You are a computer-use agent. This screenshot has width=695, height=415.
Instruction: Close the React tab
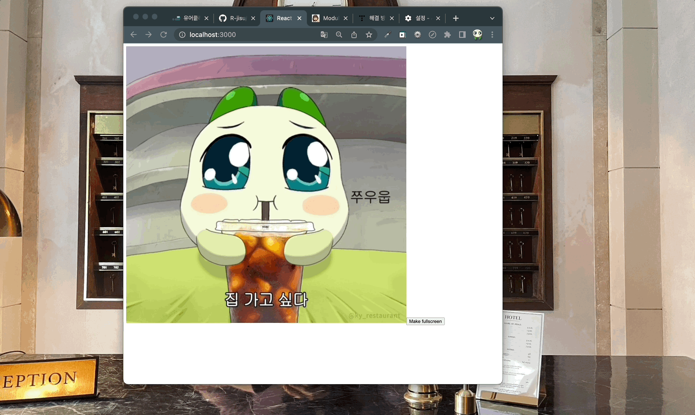click(x=299, y=18)
